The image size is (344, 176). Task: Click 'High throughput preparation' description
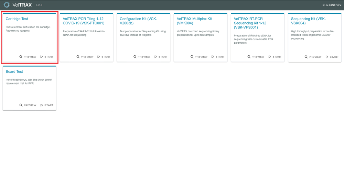pos(313,35)
